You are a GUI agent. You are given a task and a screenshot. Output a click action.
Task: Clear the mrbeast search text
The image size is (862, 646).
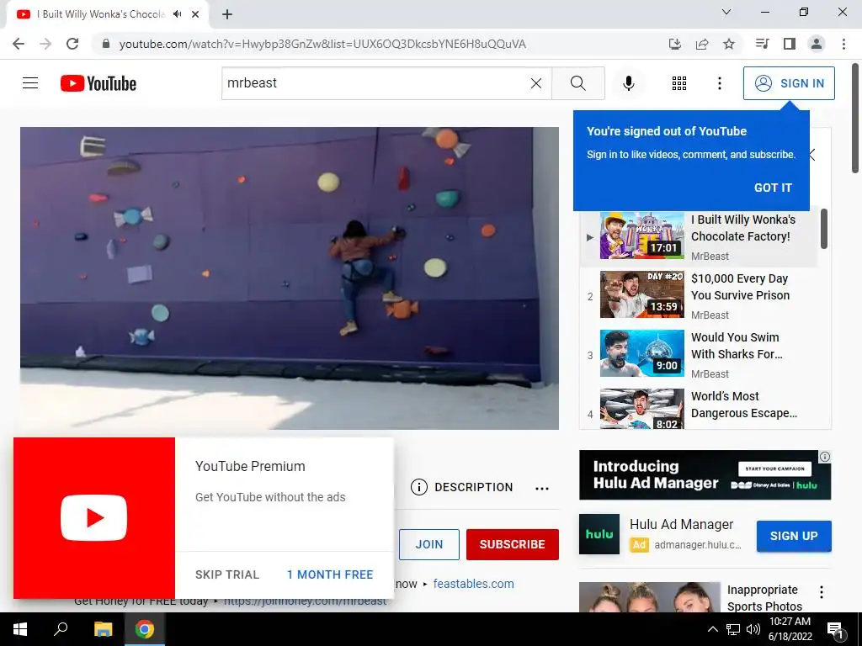pos(536,83)
